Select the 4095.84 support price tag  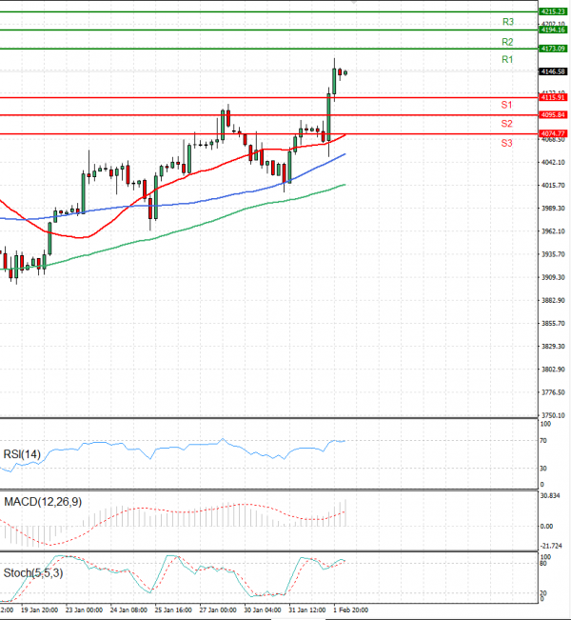[553, 114]
